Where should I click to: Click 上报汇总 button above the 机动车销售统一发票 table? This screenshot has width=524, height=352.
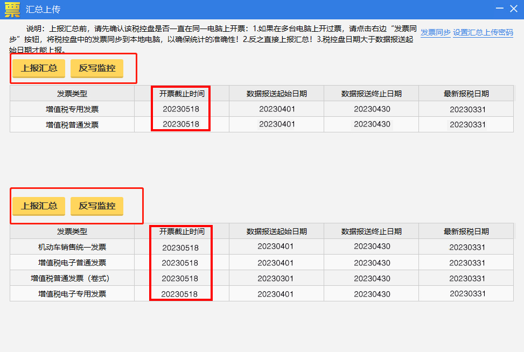coord(39,206)
